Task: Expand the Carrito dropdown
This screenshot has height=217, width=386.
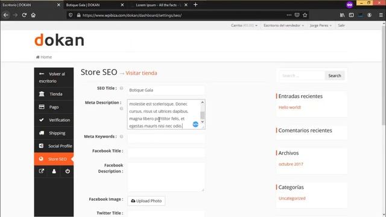Action: point(244,25)
